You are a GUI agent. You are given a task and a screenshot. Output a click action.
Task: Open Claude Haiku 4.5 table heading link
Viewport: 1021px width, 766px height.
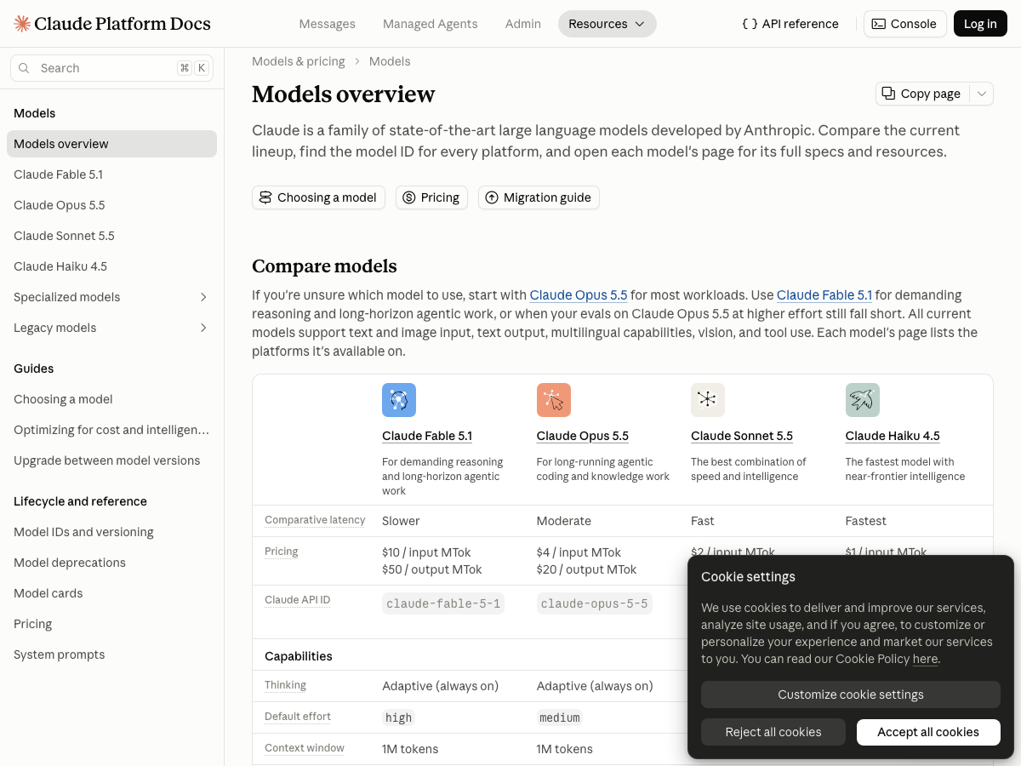[x=893, y=436]
